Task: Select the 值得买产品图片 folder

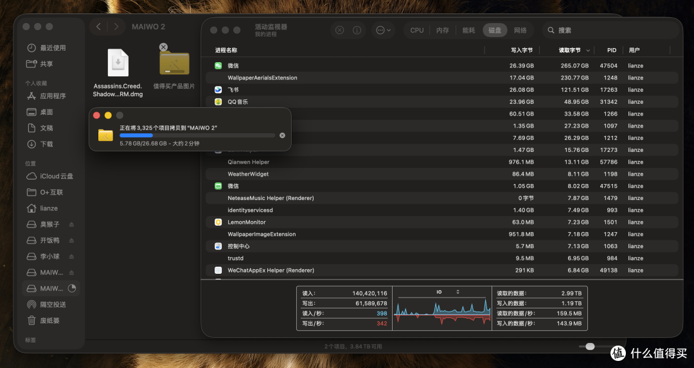Action: tap(174, 63)
